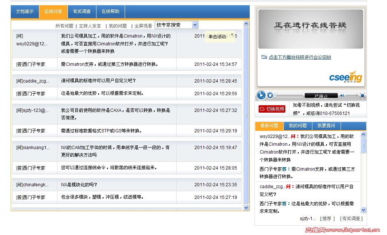Click the 切换视频 switch video button
387x235 pixels.
point(272,109)
